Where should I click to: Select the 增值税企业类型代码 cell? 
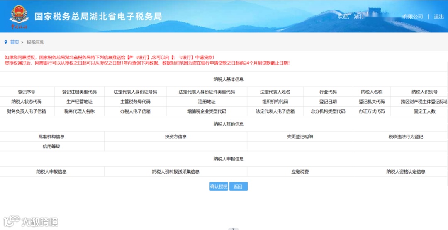207,111
